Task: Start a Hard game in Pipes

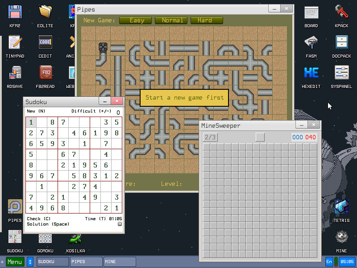Action: [x=207, y=20]
